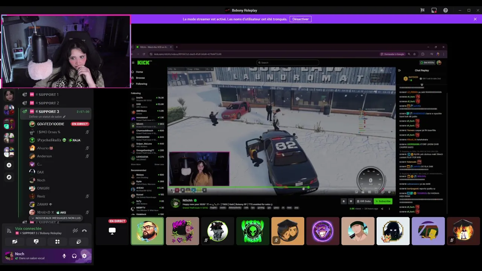Disconnect from voice with the hang-up icon
This screenshot has width=482, height=271.
(x=84, y=231)
